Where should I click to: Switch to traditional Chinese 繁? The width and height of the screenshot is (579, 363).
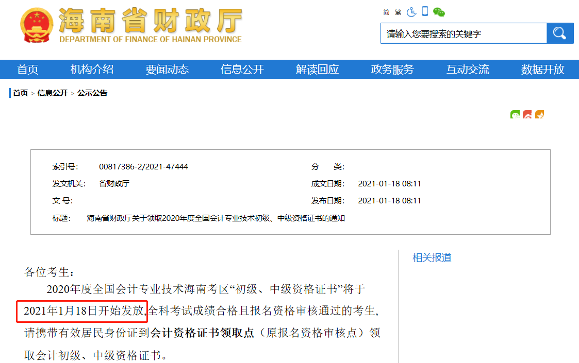click(398, 12)
